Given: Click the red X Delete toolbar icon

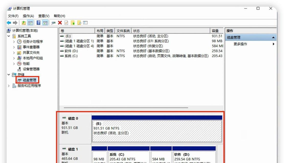Looking at the screenshot, I should pos(60,23).
